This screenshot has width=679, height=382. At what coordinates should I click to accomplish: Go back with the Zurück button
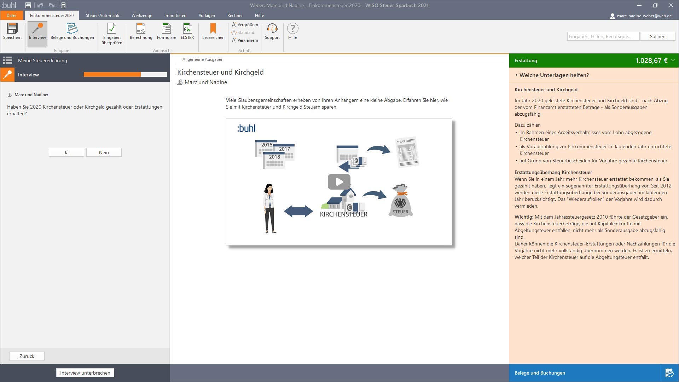tap(27, 356)
